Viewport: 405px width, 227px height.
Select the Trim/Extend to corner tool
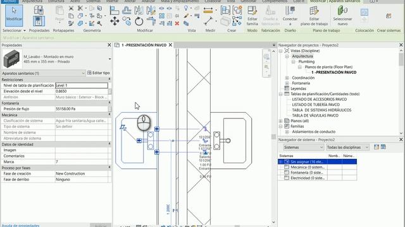pyautogui.click(x=151, y=21)
